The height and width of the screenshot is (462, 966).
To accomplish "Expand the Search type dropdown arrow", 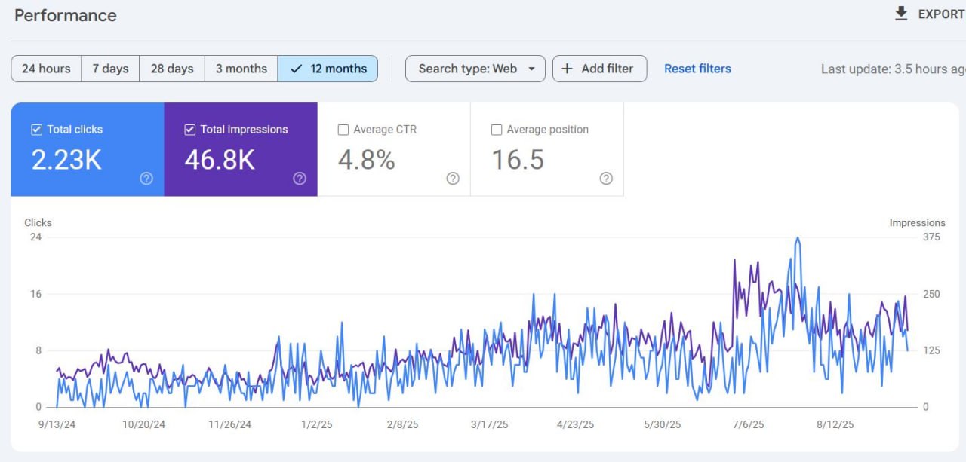I will (x=531, y=69).
